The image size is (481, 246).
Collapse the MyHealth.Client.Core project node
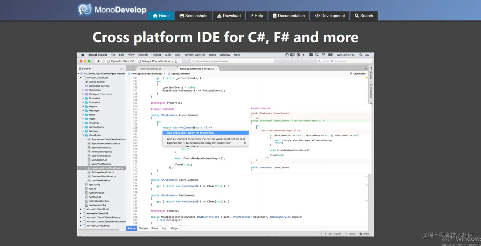[81, 78]
